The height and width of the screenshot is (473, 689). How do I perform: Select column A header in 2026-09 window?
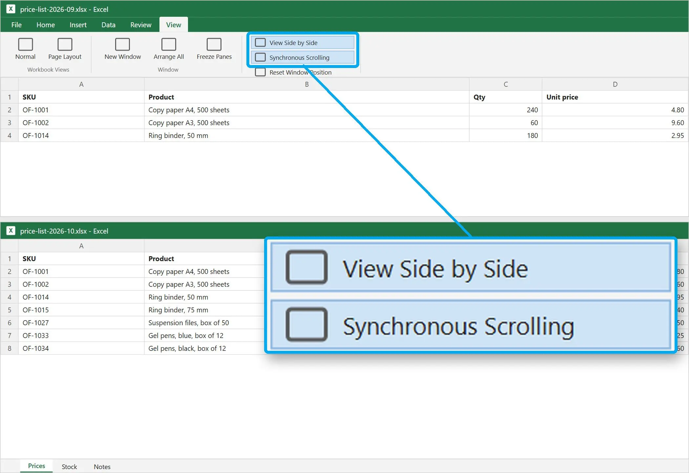click(81, 84)
